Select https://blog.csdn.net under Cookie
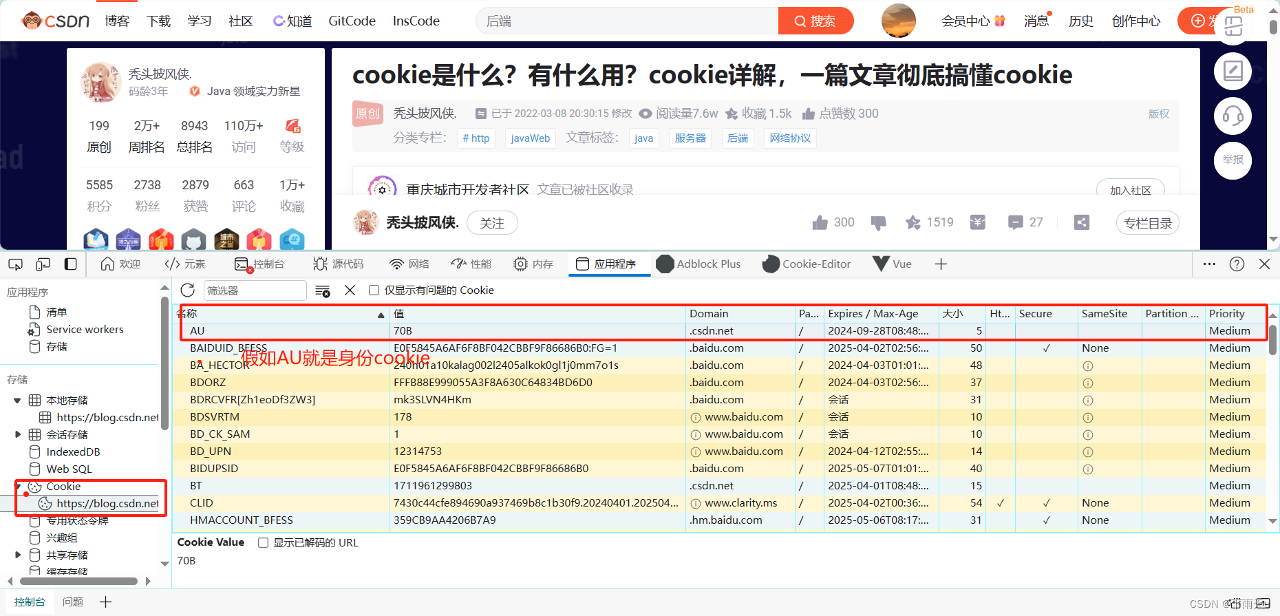1280x616 pixels. (x=107, y=504)
